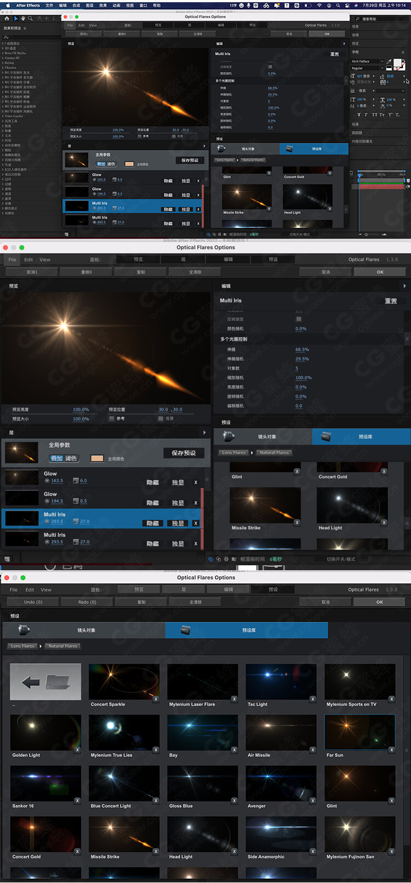Enable the 背景 checkbox in the middle window

(x=161, y=418)
